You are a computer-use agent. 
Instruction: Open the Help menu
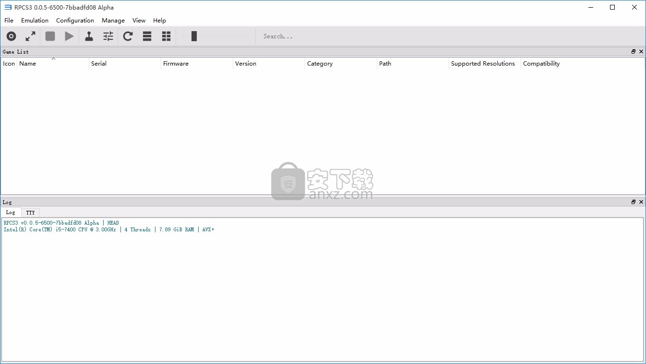[x=159, y=20]
